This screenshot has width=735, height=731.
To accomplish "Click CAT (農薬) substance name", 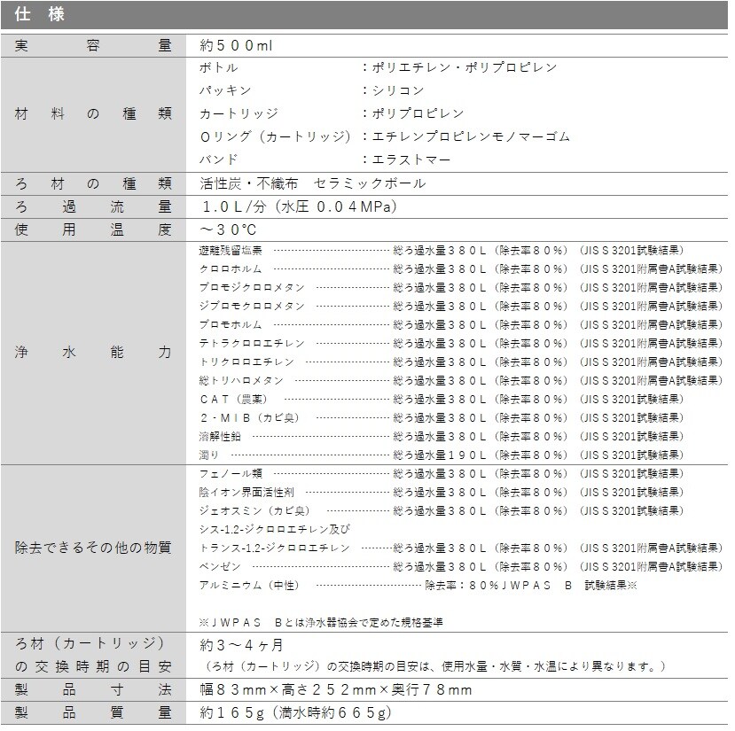I will tap(234, 400).
